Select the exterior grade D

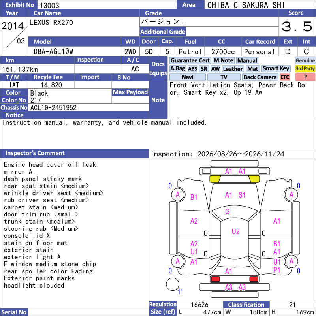point(288,52)
